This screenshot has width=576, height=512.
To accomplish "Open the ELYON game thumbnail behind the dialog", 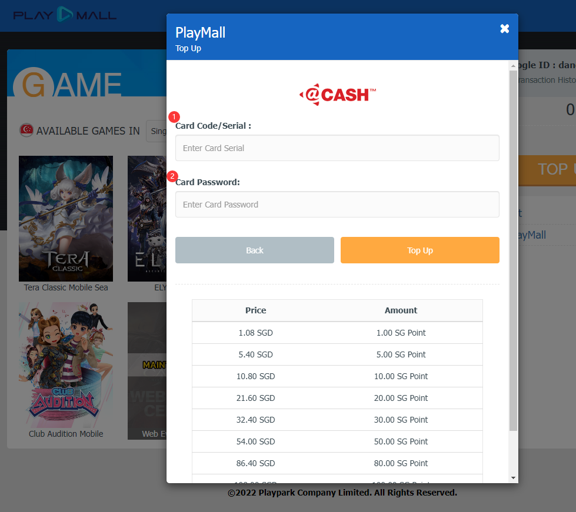I will point(147,219).
